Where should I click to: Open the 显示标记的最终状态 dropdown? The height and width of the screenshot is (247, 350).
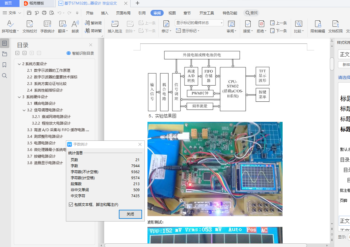(x=199, y=23)
